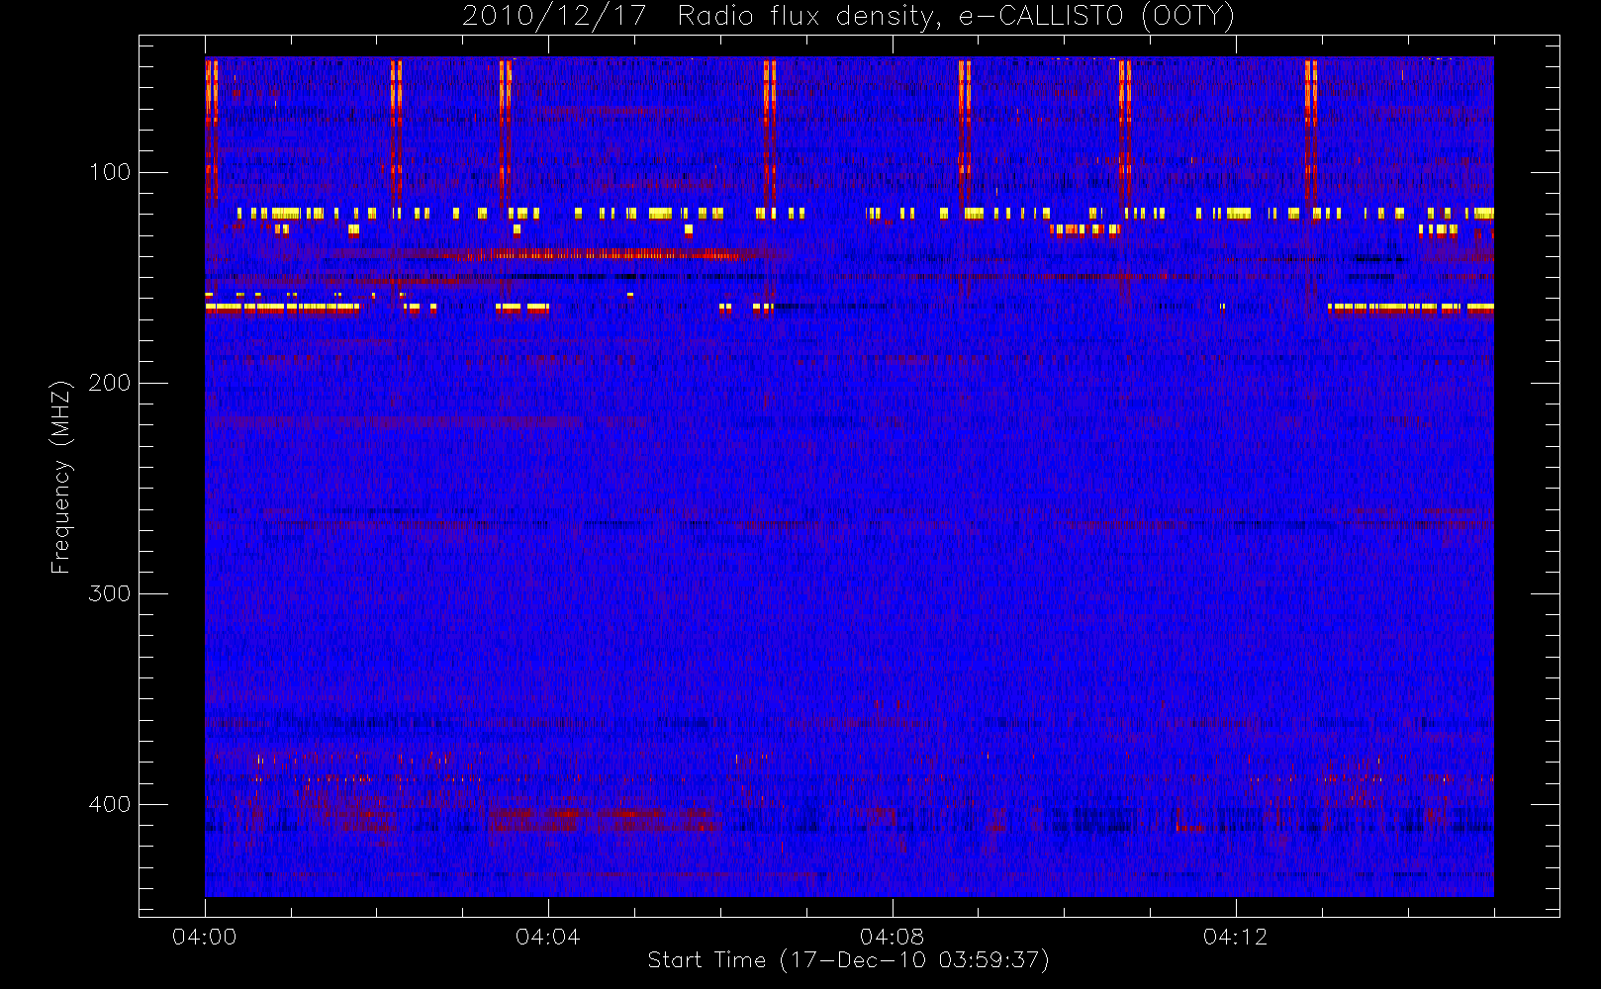Click the '100' frequency tick label
Image resolution: width=1601 pixels, height=989 pixels.
110,172
